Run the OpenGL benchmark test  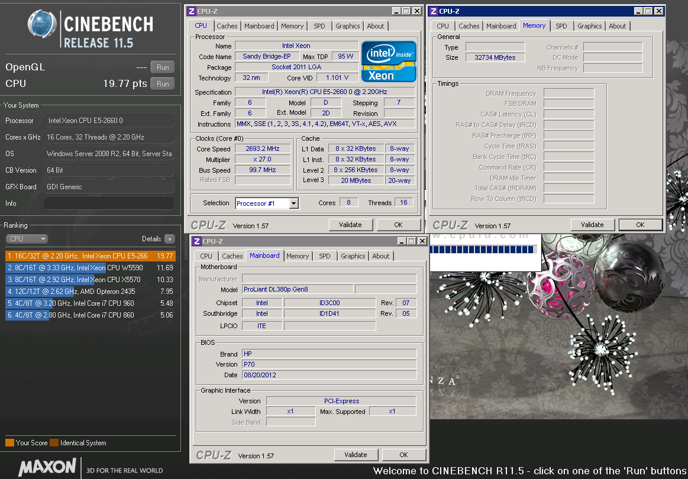(163, 67)
